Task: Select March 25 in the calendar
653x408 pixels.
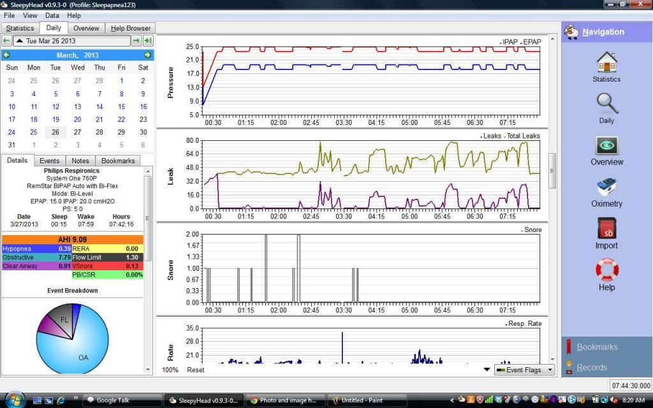Action: pos(34,133)
